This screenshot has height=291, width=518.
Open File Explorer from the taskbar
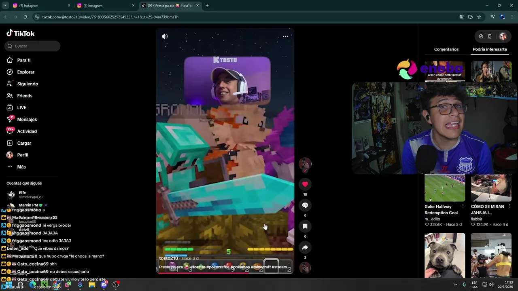pyautogui.click(x=92, y=285)
